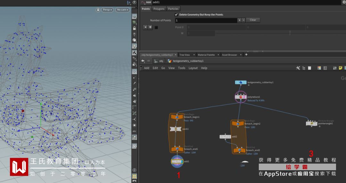Click the polyreduce1 node icon

tap(240, 97)
